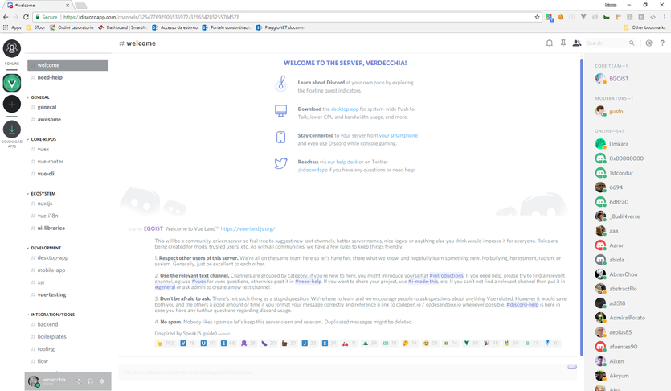
Task: Toggle U reaction with 70
Action: [x=208, y=343]
